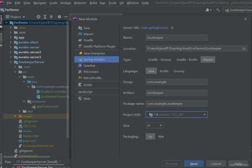Screen dimensions: 252x168
Task: Open the Build menu
Action: point(93,3)
